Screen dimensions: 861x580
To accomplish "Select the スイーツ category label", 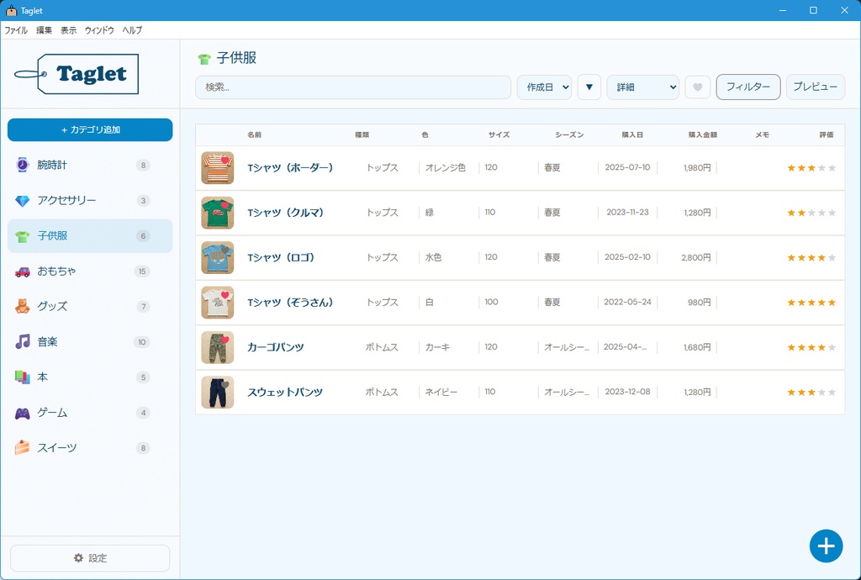I will [57, 448].
